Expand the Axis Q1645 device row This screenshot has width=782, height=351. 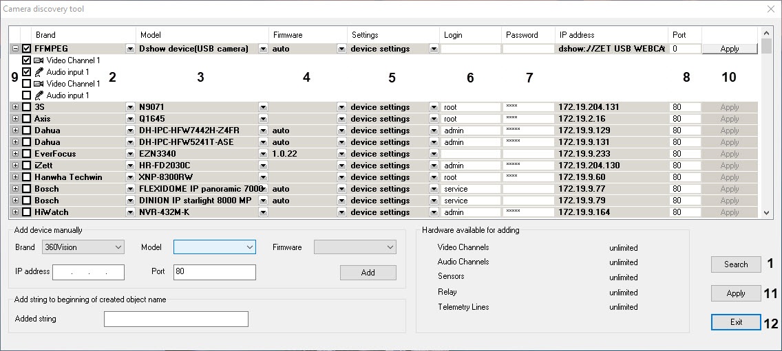pos(15,119)
